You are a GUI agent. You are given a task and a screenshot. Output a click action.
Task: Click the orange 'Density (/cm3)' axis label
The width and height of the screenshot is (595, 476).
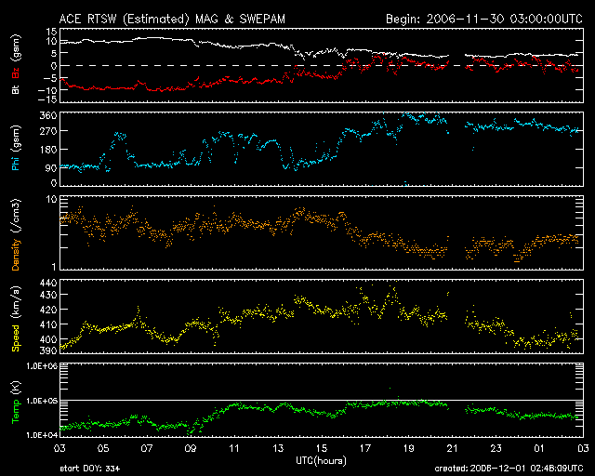coord(16,234)
